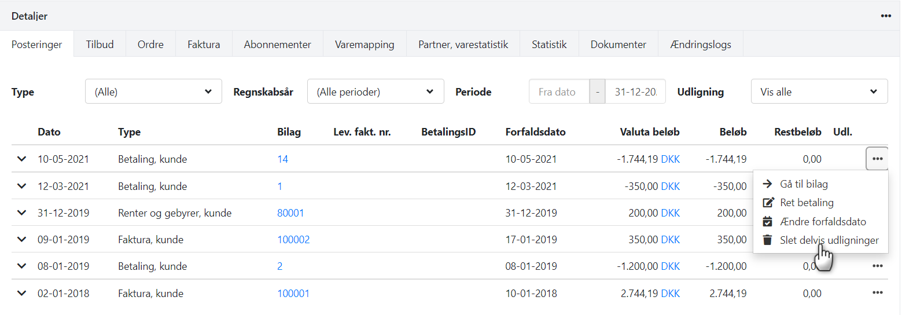Click DKK link in the 10-05-2021 row

click(x=671, y=159)
